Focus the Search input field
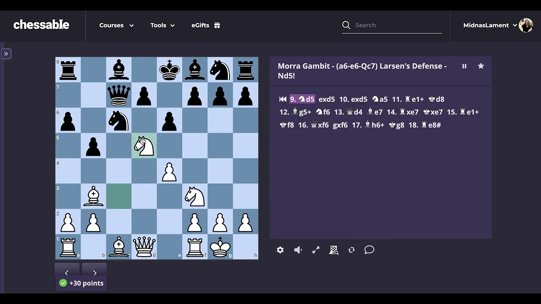 coord(398,25)
